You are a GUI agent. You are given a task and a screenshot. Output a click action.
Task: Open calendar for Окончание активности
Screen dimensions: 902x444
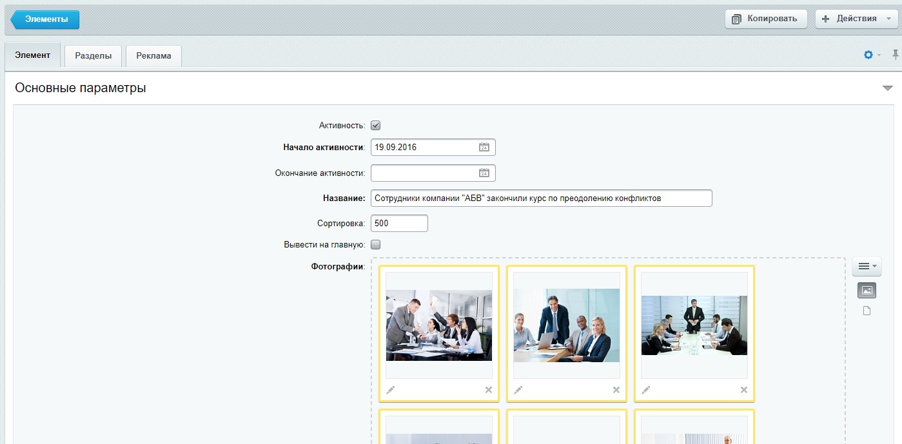[484, 173]
